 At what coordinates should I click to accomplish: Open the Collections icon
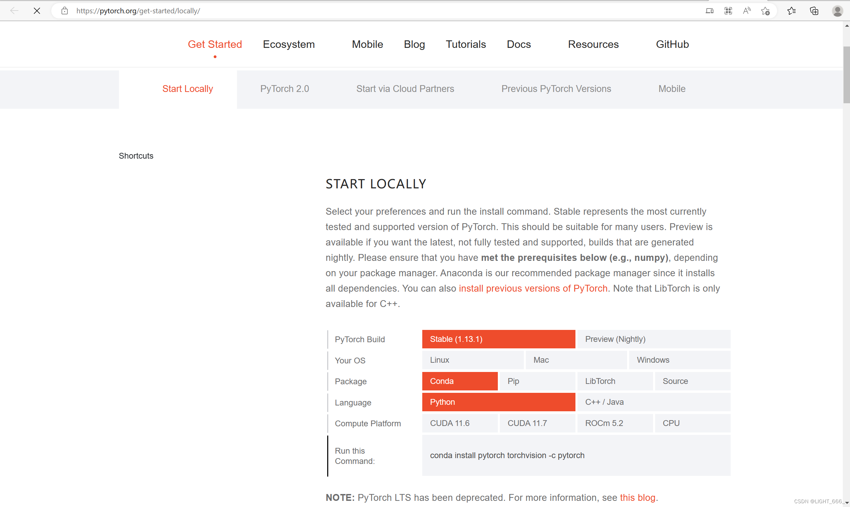(814, 11)
